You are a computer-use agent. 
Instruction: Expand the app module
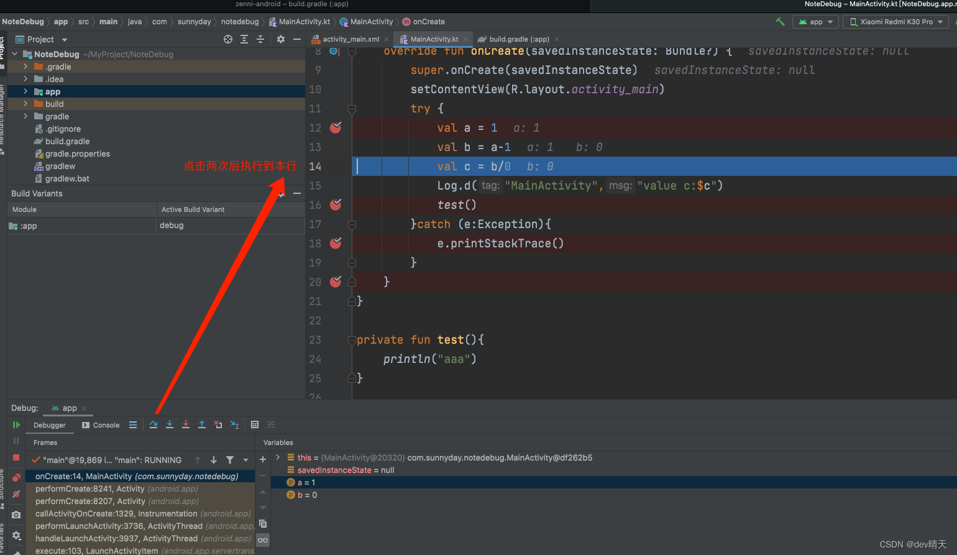(25, 91)
